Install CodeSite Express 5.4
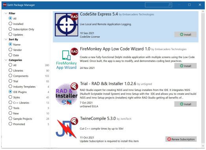This screenshot has height=150, width=206. click(186, 35)
